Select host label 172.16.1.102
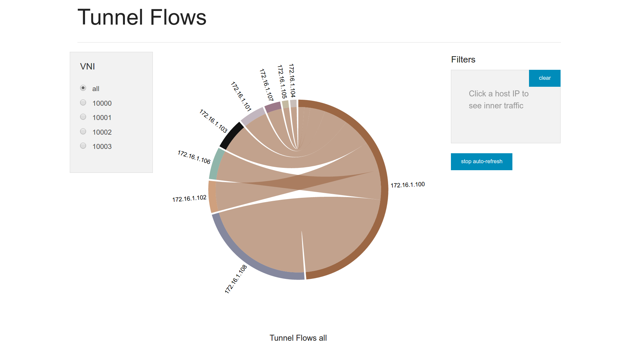Image resolution: width=638 pixels, height=359 pixels. click(189, 199)
